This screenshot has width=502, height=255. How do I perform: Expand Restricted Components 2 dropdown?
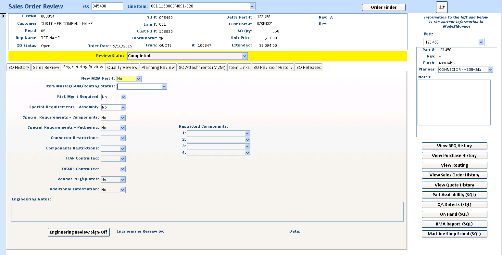coord(247,140)
